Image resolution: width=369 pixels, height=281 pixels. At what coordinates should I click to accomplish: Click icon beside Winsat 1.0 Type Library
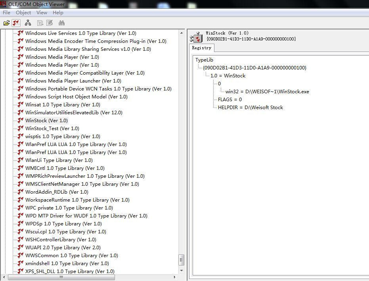[21, 104]
